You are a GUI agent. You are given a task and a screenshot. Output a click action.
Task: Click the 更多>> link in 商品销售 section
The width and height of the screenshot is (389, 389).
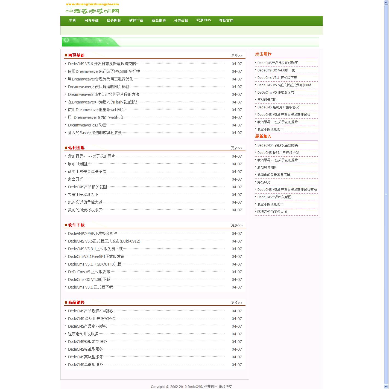[237, 303]
